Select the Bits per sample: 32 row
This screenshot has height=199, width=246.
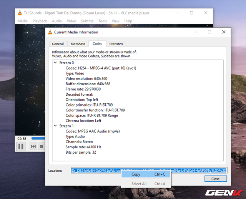tap(81, 152)
